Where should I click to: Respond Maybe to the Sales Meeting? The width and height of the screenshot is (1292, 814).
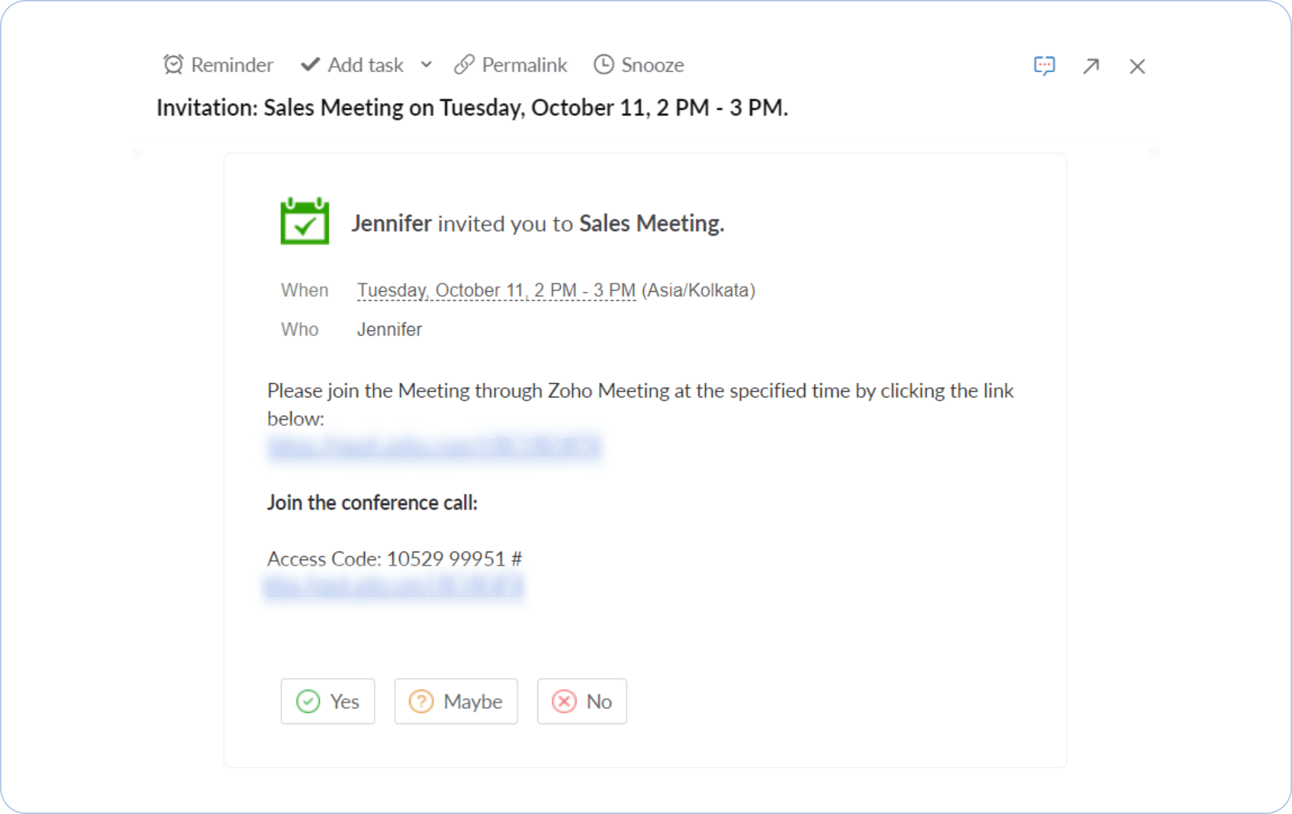(x=456, y=701)
